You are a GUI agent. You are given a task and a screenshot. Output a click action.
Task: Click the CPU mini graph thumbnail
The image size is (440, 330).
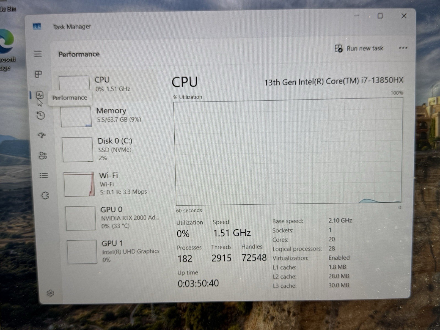tap(74, 83)
